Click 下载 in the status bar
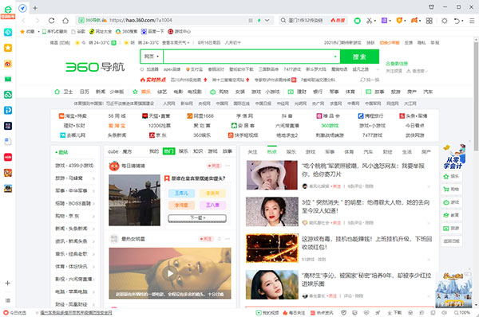Screen dimensions: 479x317 pyautogui.click(x=394, y=312)
